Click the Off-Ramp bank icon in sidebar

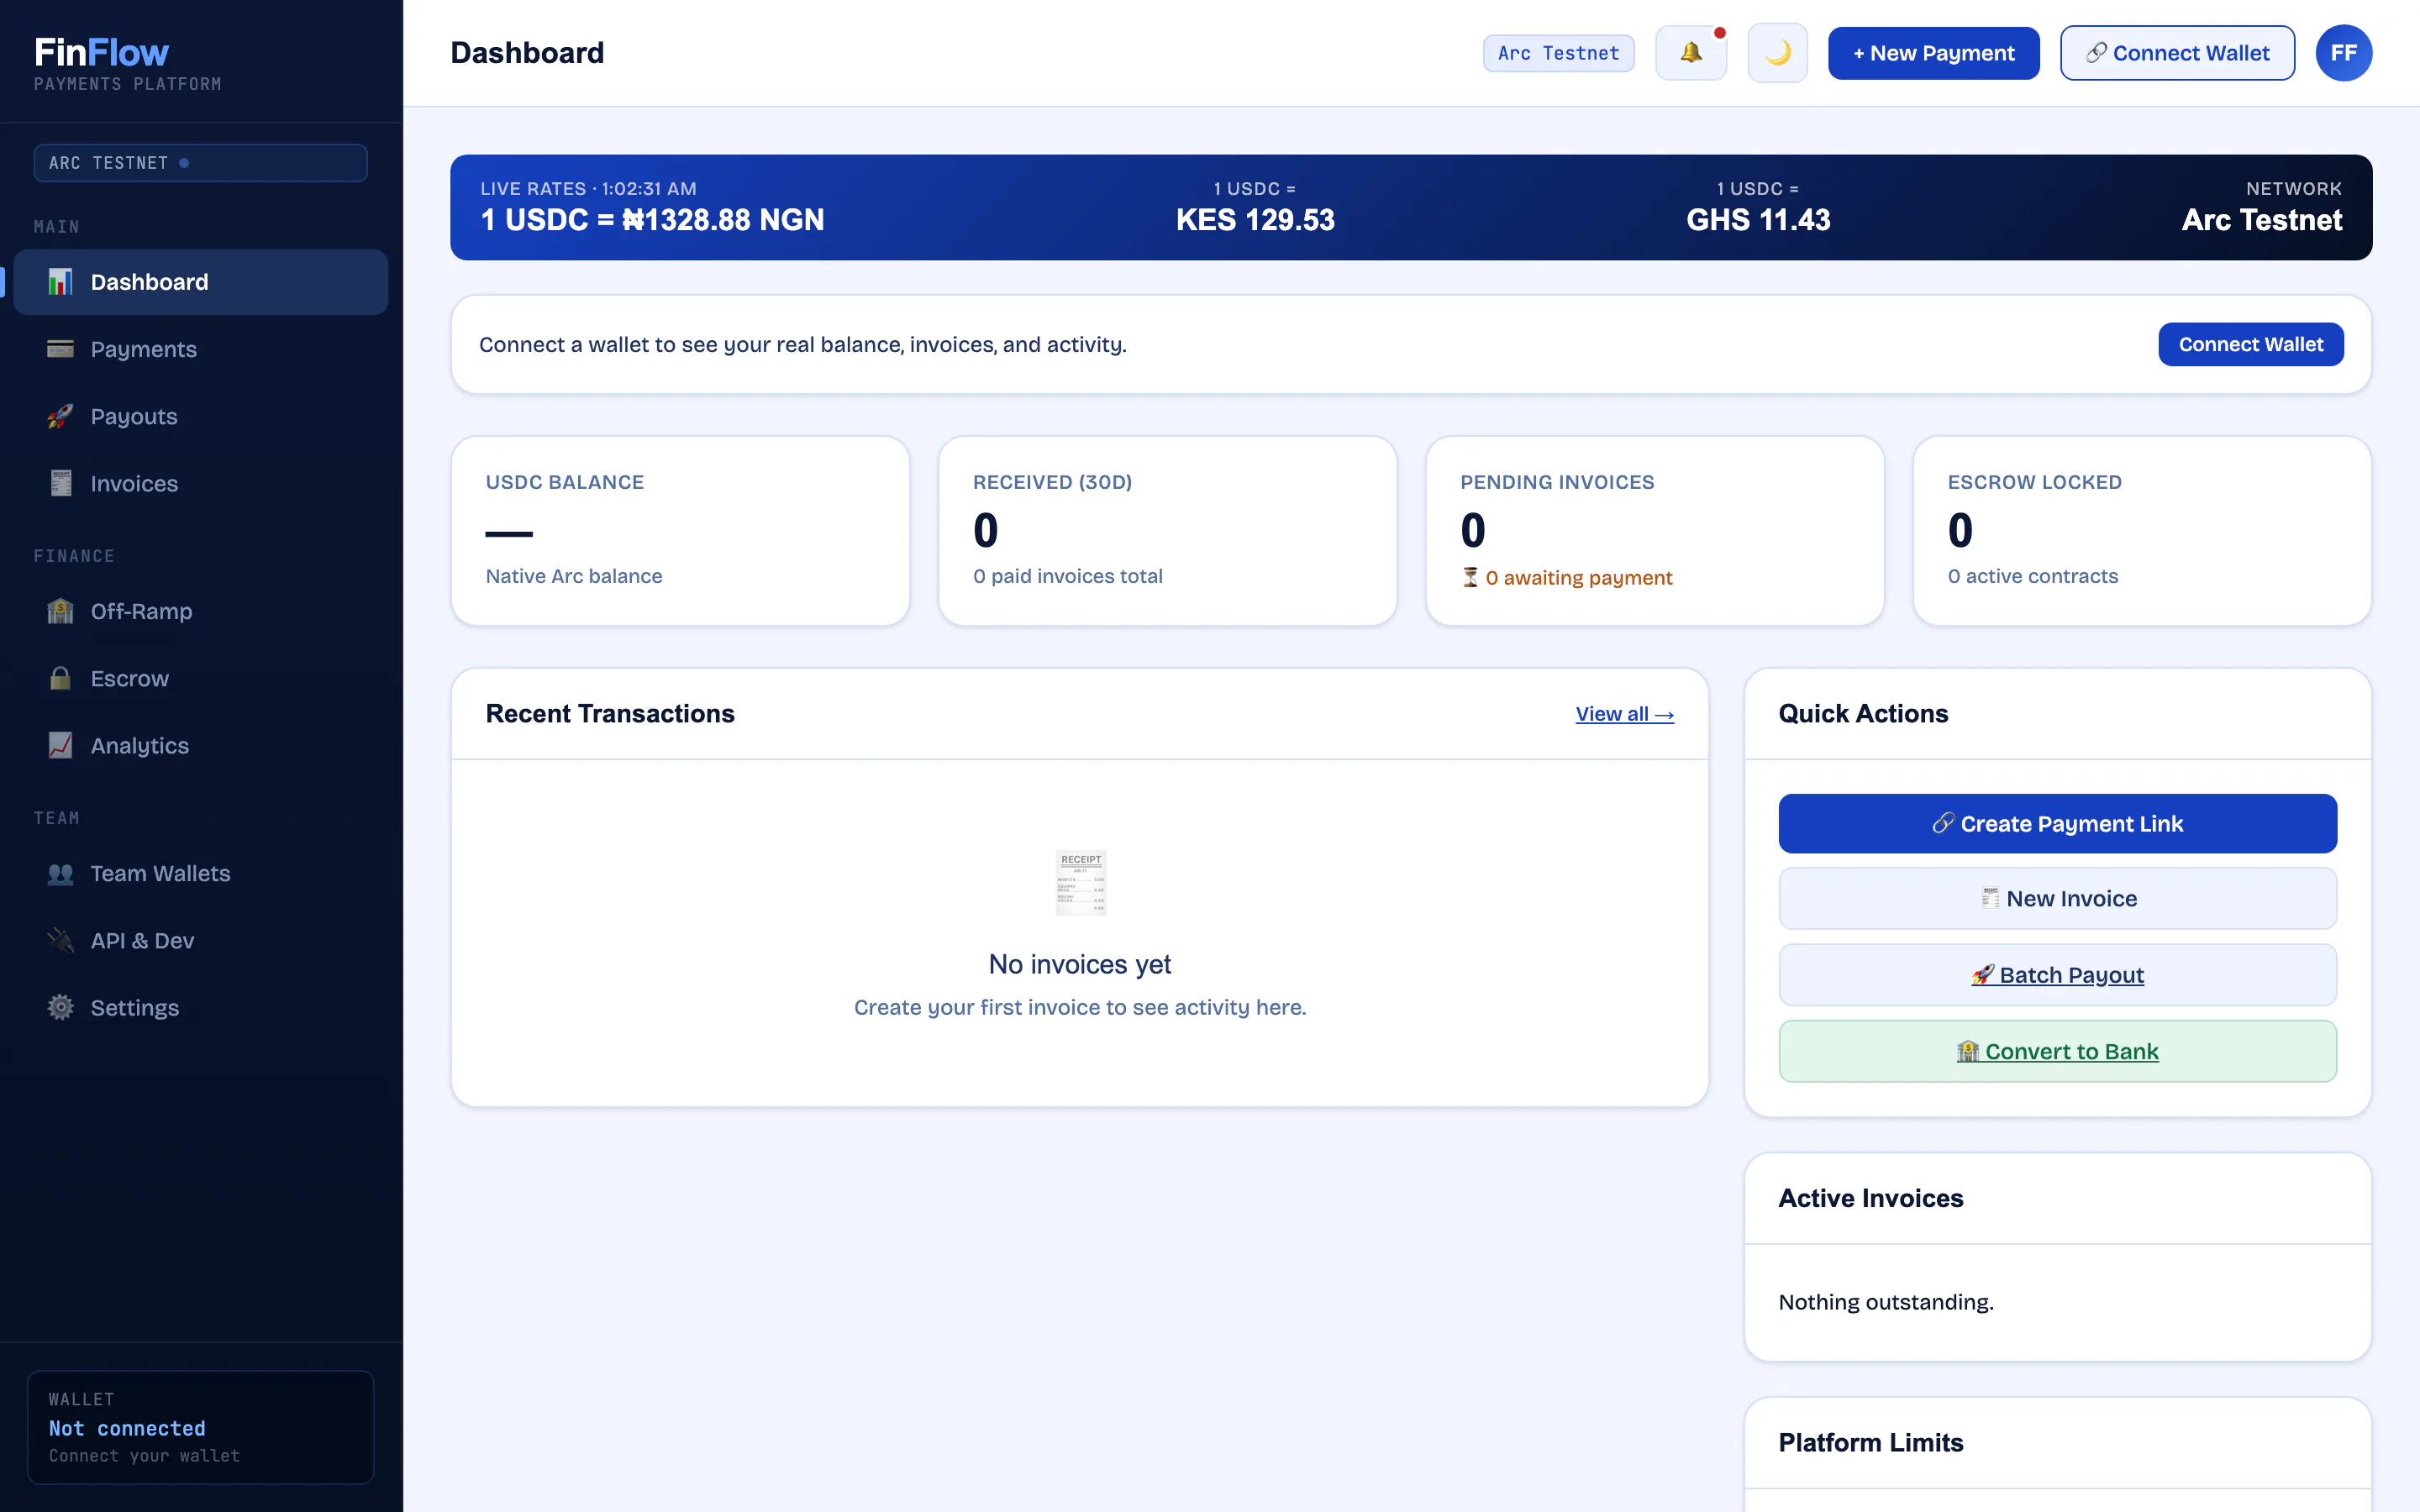click(60, 611)
